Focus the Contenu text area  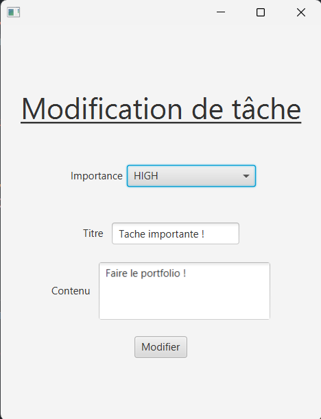point(185,291)
